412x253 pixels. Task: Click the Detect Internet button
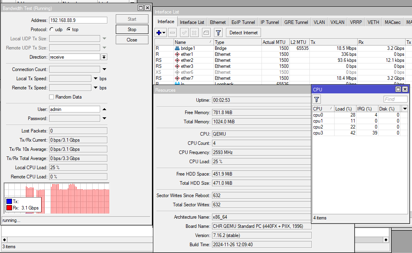244,33
